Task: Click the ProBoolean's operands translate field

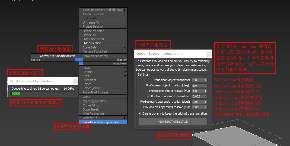Action: (198, 96)
